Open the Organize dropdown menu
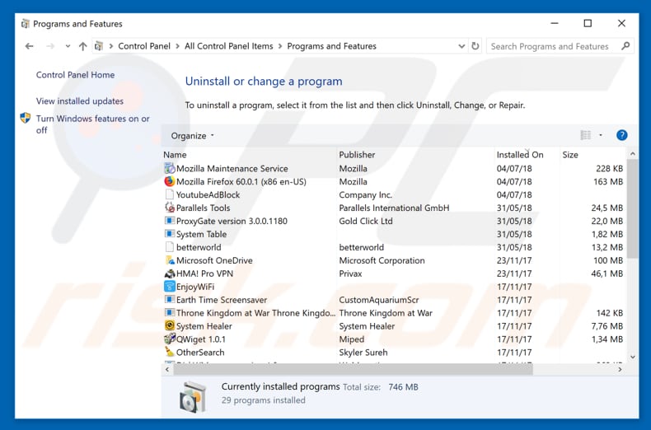The height and width of the screenshot is (430, 651). coord(192,136)
